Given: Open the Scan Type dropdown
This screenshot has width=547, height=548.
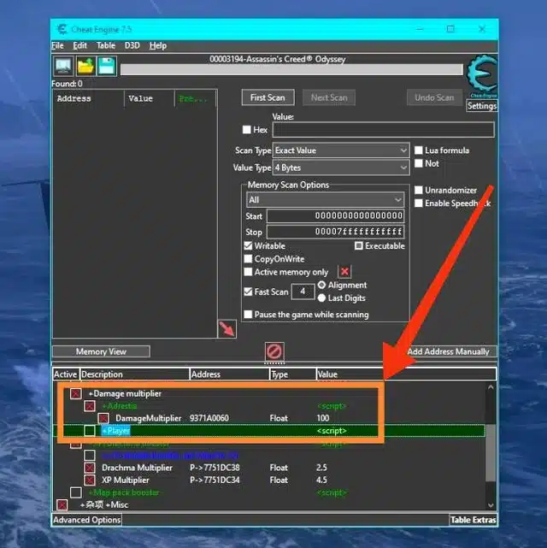Looking at the screenshot, I should 340,150.
